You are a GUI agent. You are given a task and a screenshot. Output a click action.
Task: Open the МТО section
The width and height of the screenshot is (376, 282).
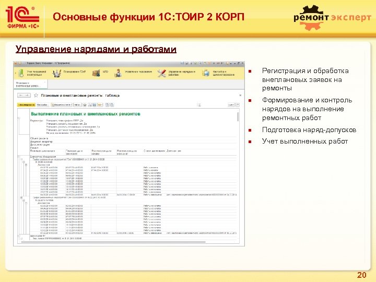tap(100, 73)
